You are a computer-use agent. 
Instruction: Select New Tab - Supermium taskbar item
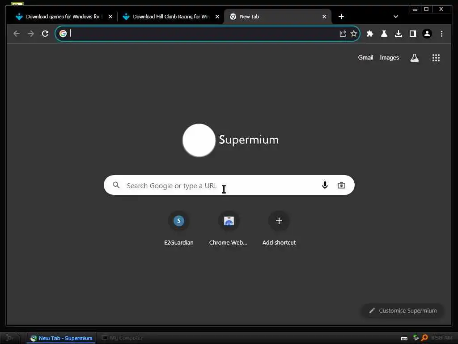61,338
